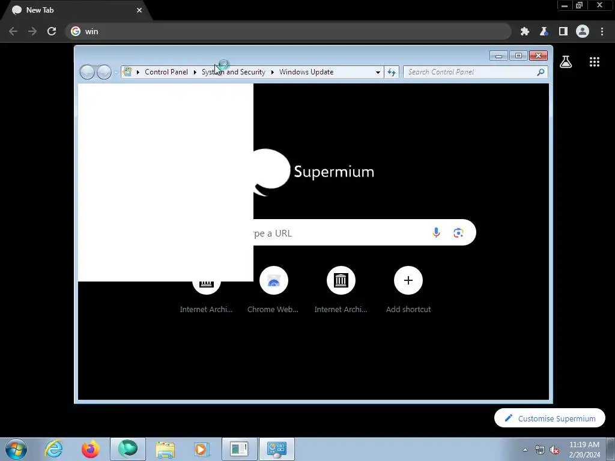
Task: Click the address bar containing 'win'
Action: point(288,31)
